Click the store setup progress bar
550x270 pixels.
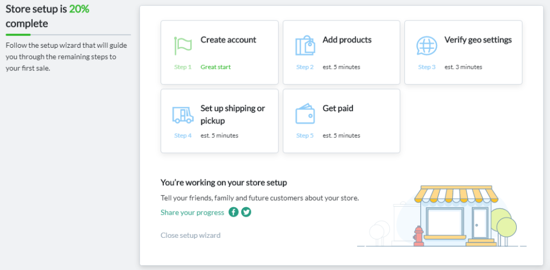(x=68, y=35)
